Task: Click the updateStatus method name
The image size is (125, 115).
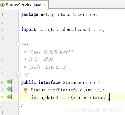Action: (x=55, y=97)
